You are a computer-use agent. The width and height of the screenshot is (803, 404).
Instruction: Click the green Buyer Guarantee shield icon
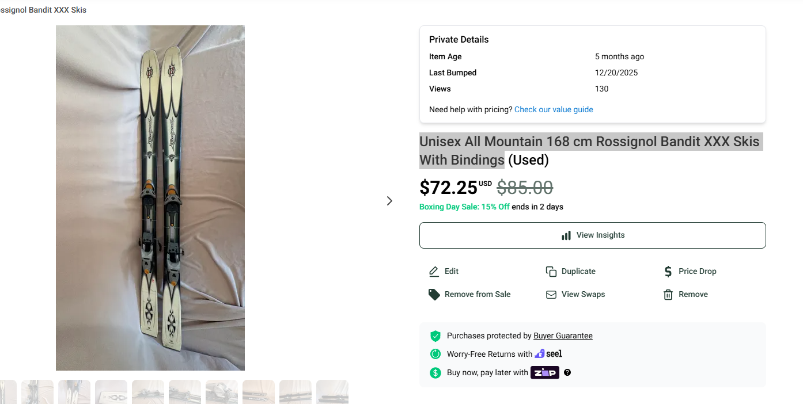pyautogui.click(x=435, y=336)
